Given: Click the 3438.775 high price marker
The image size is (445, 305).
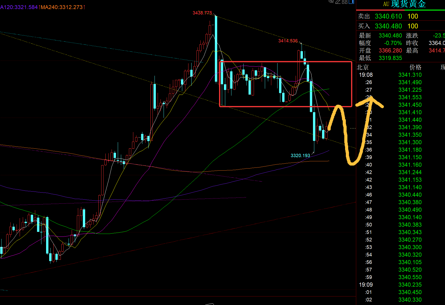Looking at the screenshot, I should click(202, 13).
